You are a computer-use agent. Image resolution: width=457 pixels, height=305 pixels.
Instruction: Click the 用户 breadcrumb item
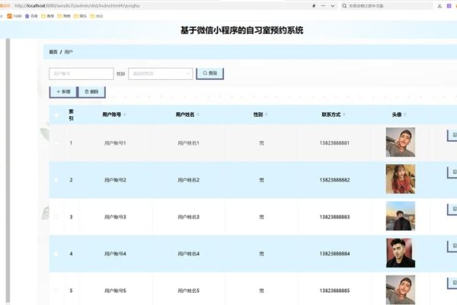(69, 52)
